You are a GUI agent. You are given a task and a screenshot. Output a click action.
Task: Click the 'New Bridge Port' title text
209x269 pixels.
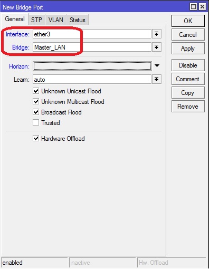coord(23,7)
